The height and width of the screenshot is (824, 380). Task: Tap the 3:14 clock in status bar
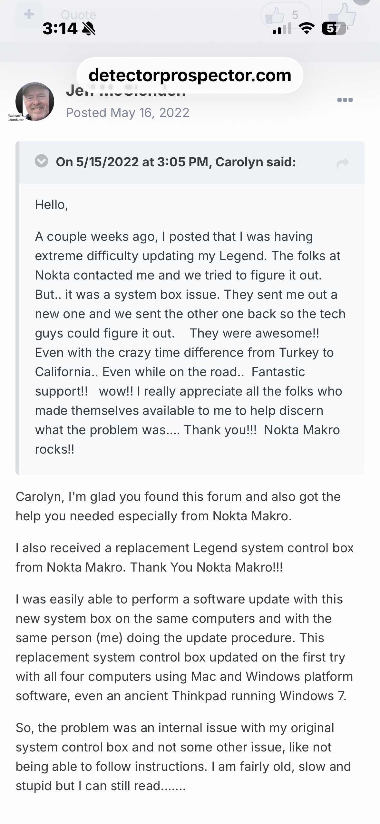pos(60,29)
